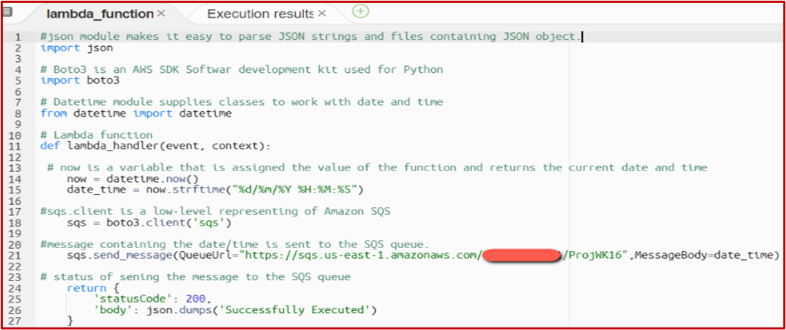Click the panel menu icon left of tabs
The width and height of the screenshot is (786, 330).
[x=8, y=12]
